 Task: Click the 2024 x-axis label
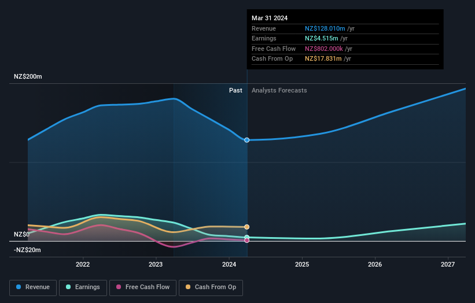(x=229, y=264)
